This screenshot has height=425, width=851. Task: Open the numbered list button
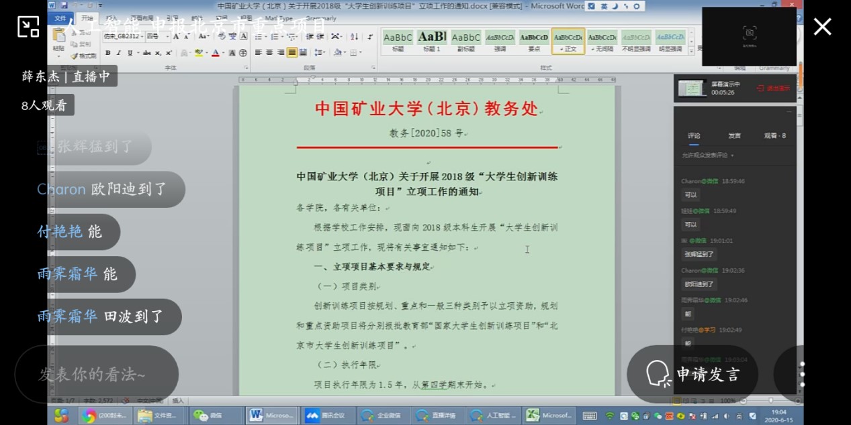(x=275, y=36)
